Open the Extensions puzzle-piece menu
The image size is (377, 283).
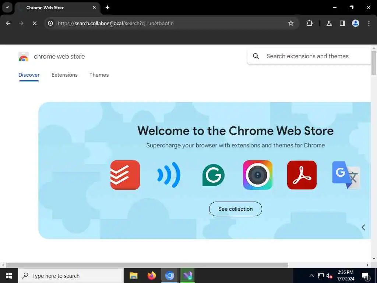(309, 23)
